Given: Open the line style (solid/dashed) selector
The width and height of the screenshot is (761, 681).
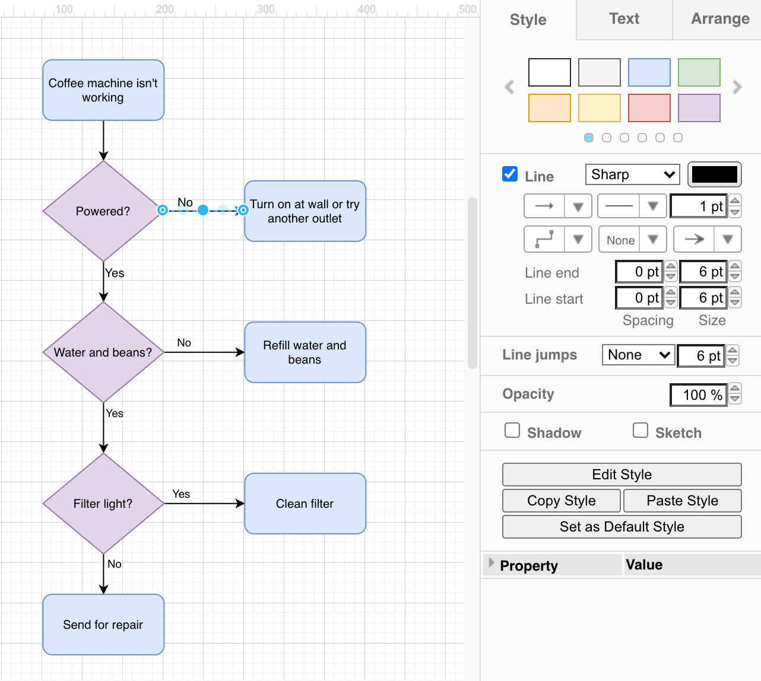Looking at the screenshot, I should coord(653,206).
